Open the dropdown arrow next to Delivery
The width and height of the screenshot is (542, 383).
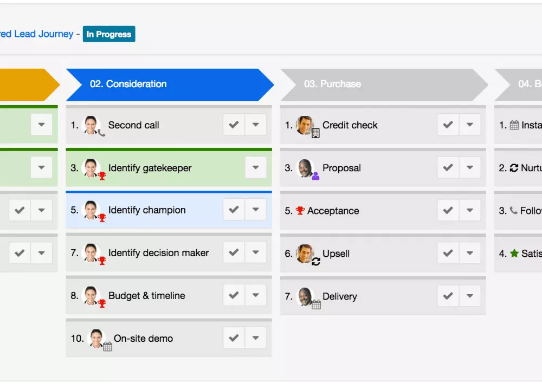click(469, 296)
